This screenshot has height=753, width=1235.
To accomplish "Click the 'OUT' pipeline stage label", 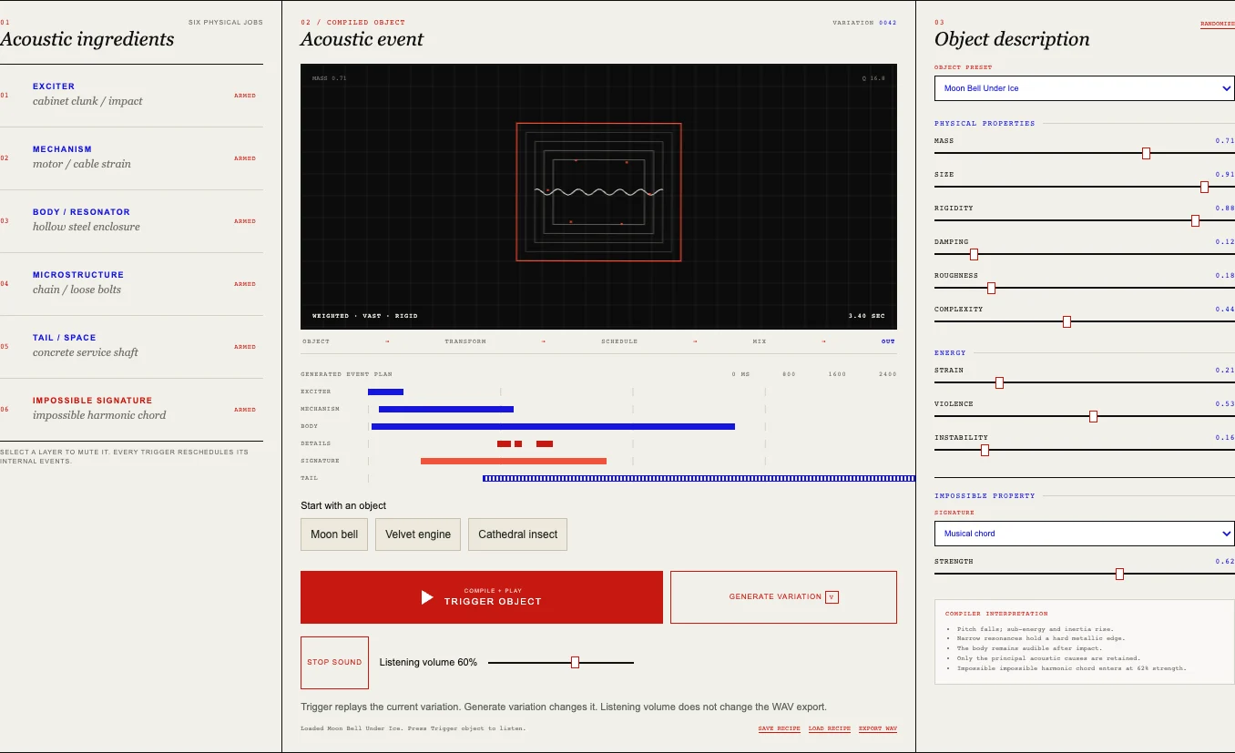I will pyautogui.click(x=888, y=341).
